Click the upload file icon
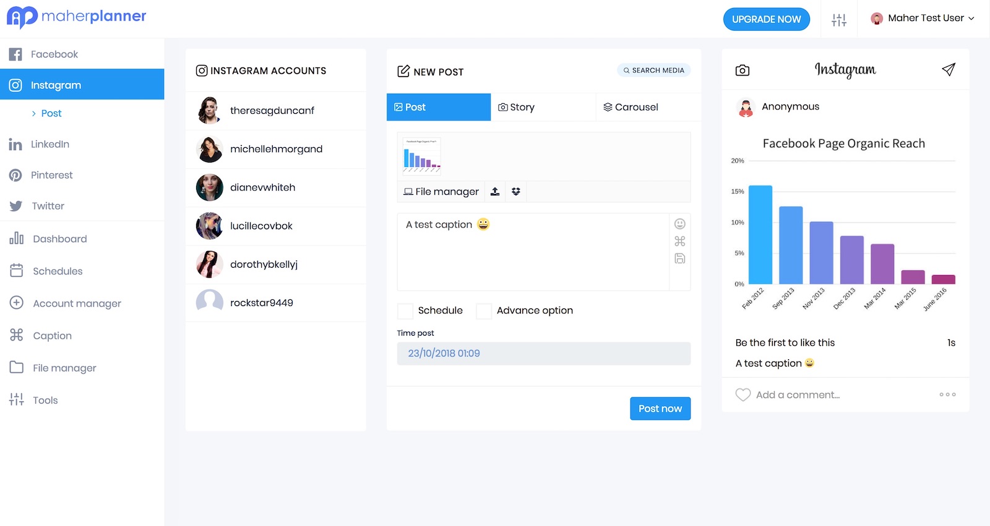This screenshot has width=990, height=526. (x=495, y=192)
